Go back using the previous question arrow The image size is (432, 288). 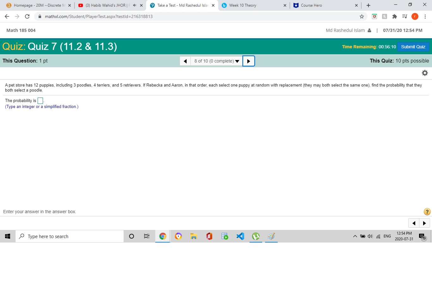click(x=185, y=61)
